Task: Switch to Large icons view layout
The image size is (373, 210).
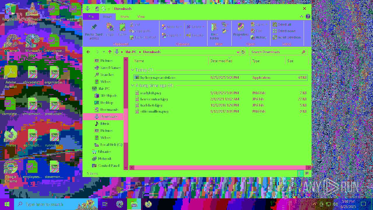Action: tap(307, 174)
